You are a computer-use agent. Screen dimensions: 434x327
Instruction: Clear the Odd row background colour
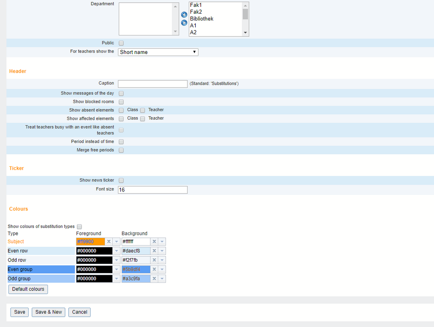154,260
